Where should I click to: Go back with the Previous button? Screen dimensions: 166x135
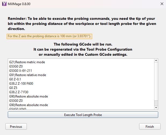(16, 126)
